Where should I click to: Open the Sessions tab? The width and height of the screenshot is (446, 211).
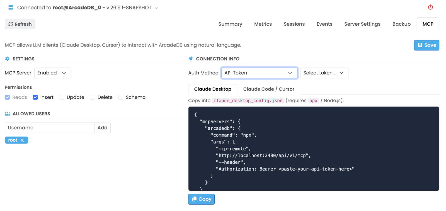click(294, 24)
